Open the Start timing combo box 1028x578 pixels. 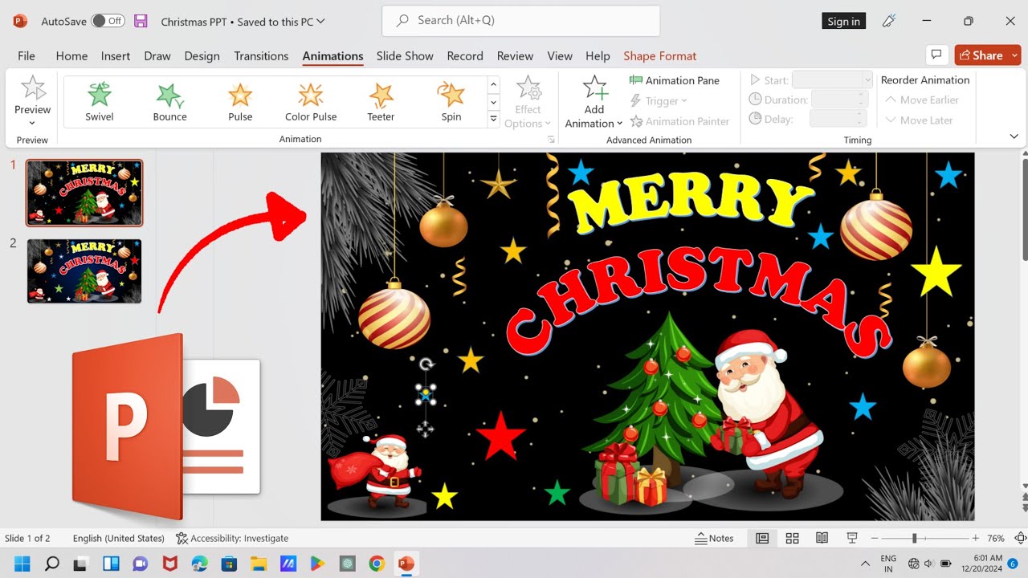[x=832, y=79]
